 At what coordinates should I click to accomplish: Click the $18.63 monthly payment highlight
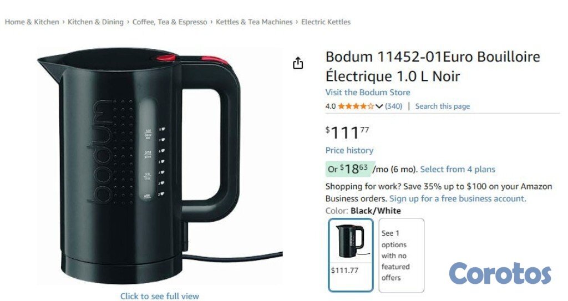pos(351,169)
